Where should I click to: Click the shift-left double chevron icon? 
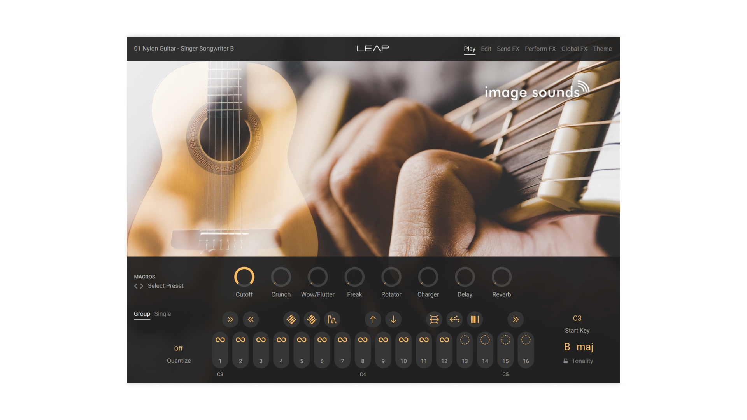click(251, 319)
